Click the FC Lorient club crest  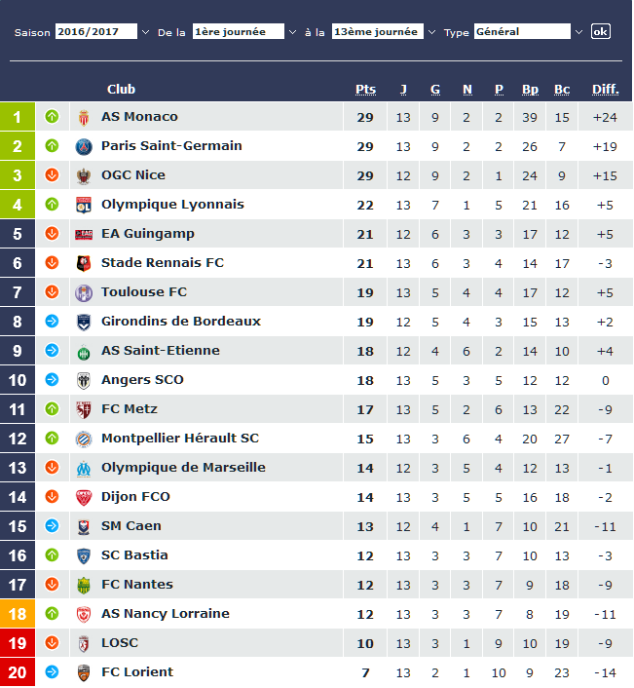click(x=84, y=672)
